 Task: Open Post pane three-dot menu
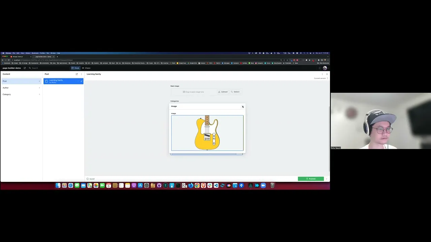tap(81, 74)
